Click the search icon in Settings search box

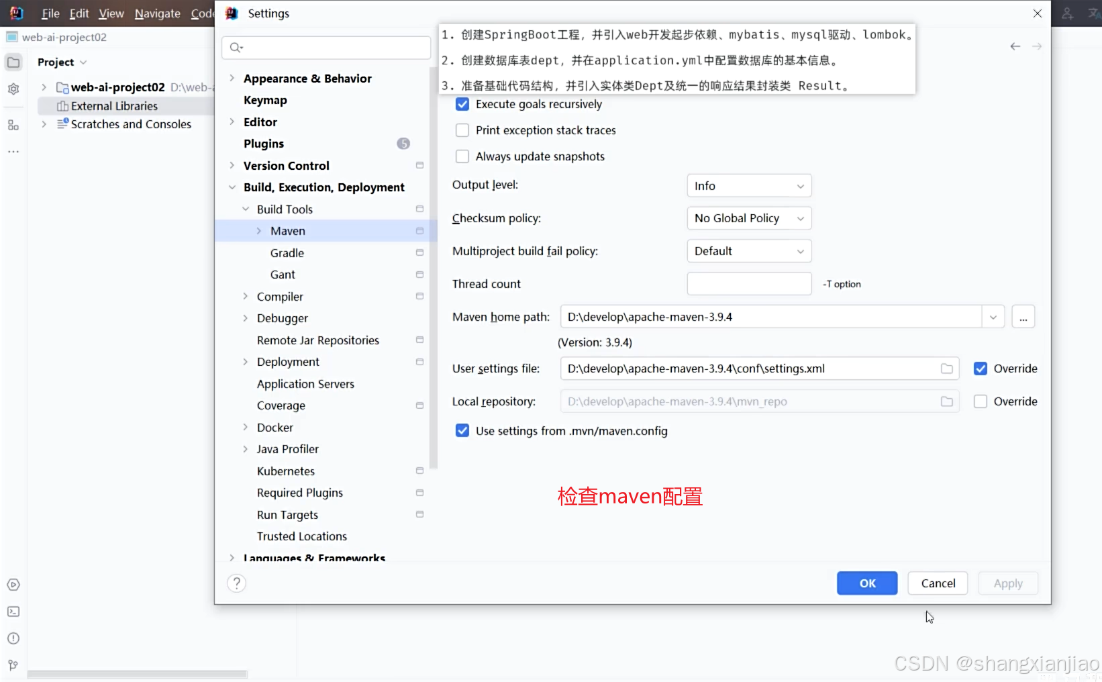[x=236, y=48]
